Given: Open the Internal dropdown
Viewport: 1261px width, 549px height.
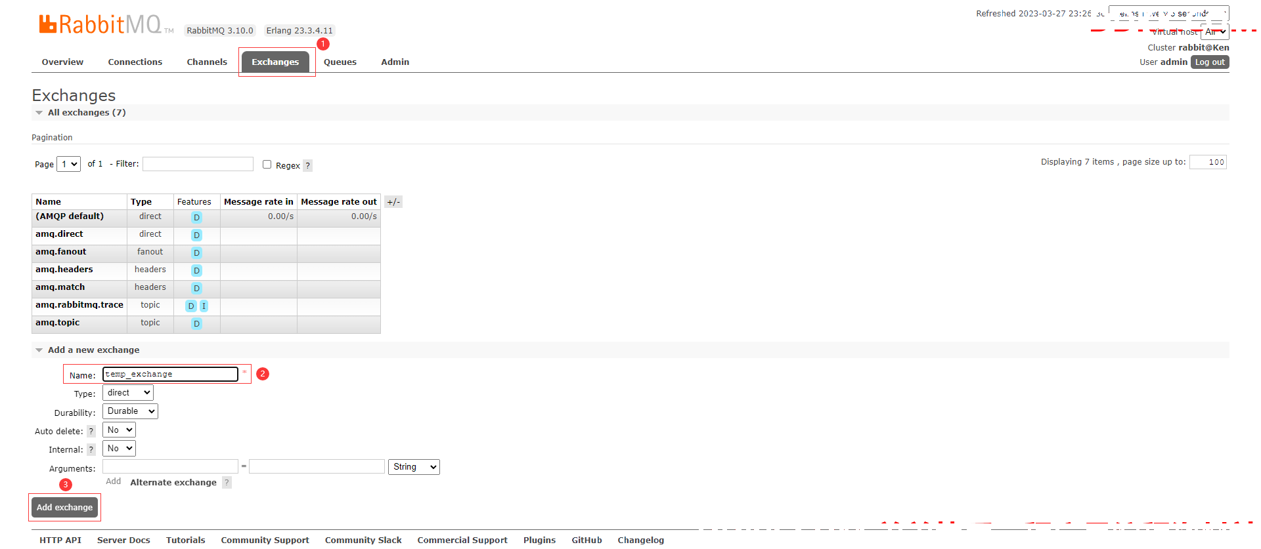Looking at the screenshot, I should point(119,448).
